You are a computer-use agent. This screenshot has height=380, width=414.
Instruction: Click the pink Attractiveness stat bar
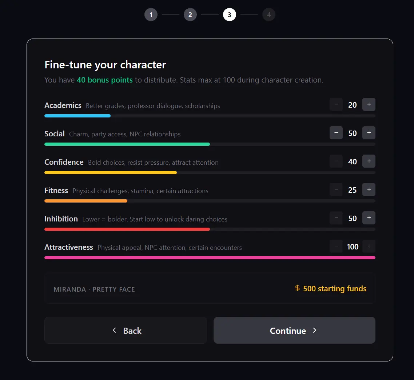click(x=210, y=258)
